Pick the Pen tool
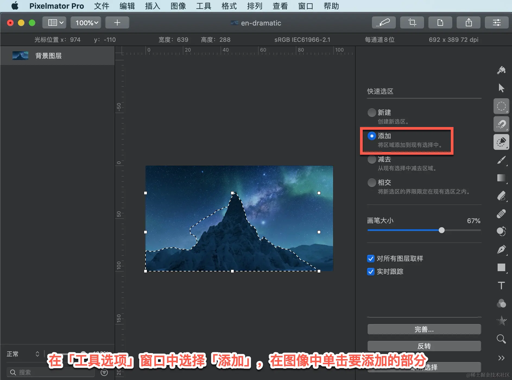Image resolution: width=512 pixels, height=380 pixels. 501,249
